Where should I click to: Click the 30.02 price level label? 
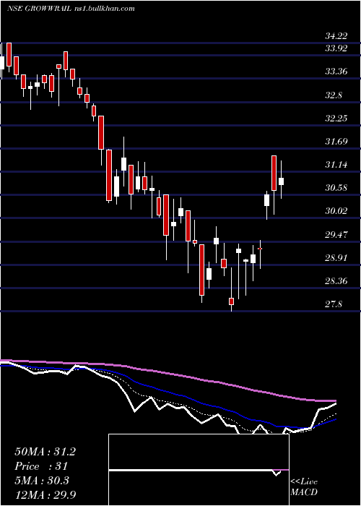point(336,211)
